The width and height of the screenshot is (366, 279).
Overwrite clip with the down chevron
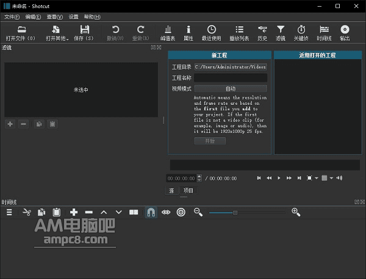(119, 212)
